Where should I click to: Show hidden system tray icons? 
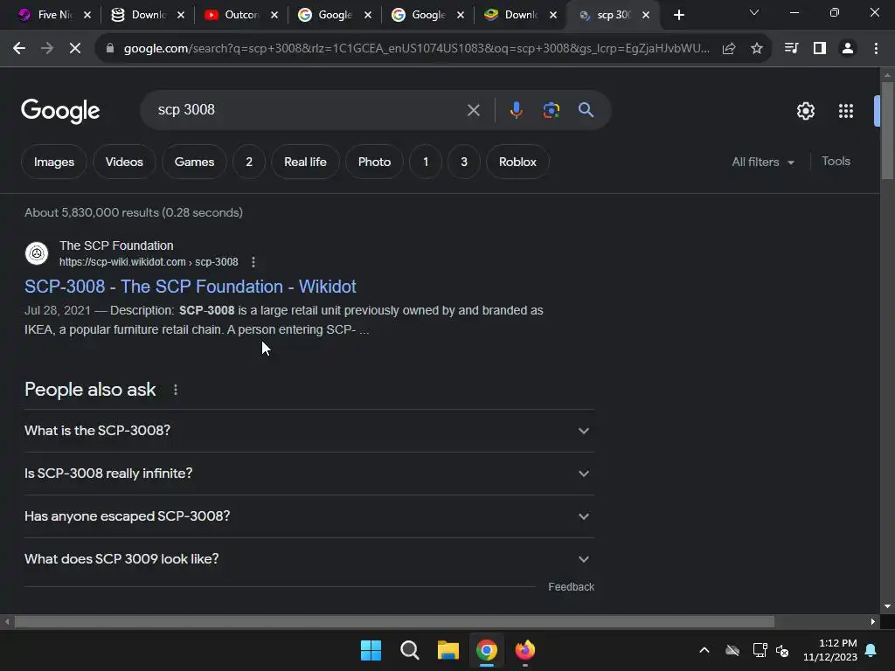(704, 650)
